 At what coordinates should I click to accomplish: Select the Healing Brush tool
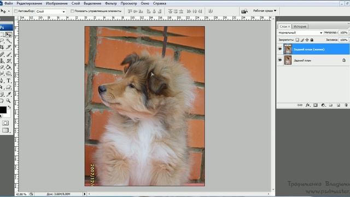(2, 54)
